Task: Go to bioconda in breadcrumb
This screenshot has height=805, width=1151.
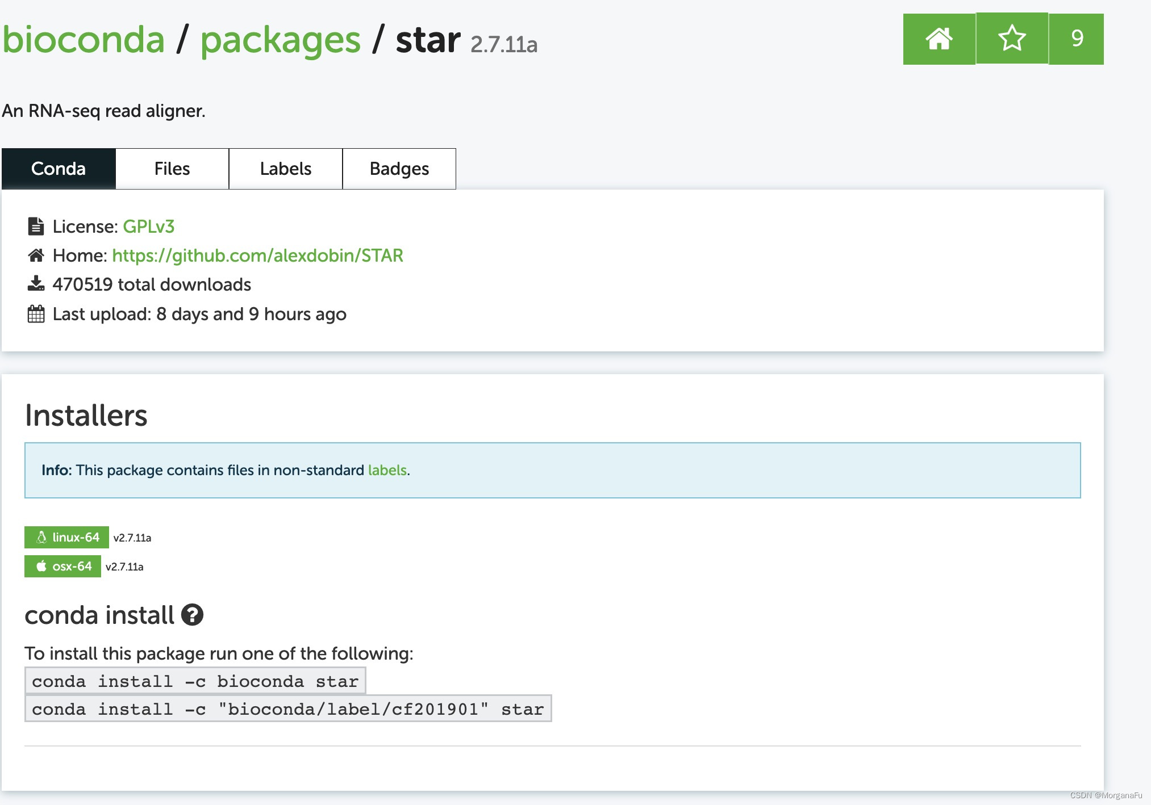Action: tap(84, 40)
